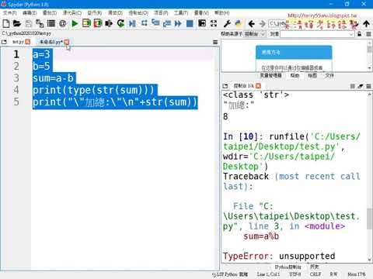Open the sixth menu in the menu bar
The image size is (373, 279).
pos(115,12)
